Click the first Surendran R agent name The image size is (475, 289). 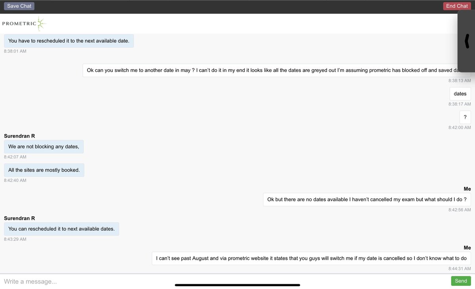(x=19, y=136)
